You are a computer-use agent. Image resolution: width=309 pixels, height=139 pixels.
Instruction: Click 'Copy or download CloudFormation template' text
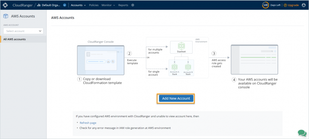coord(102,81)
